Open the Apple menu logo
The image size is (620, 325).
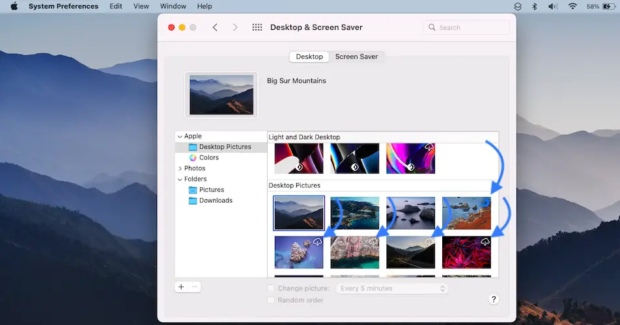14,6
